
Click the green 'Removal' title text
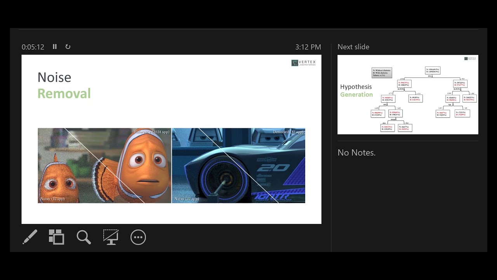click(x=64, y=94)
